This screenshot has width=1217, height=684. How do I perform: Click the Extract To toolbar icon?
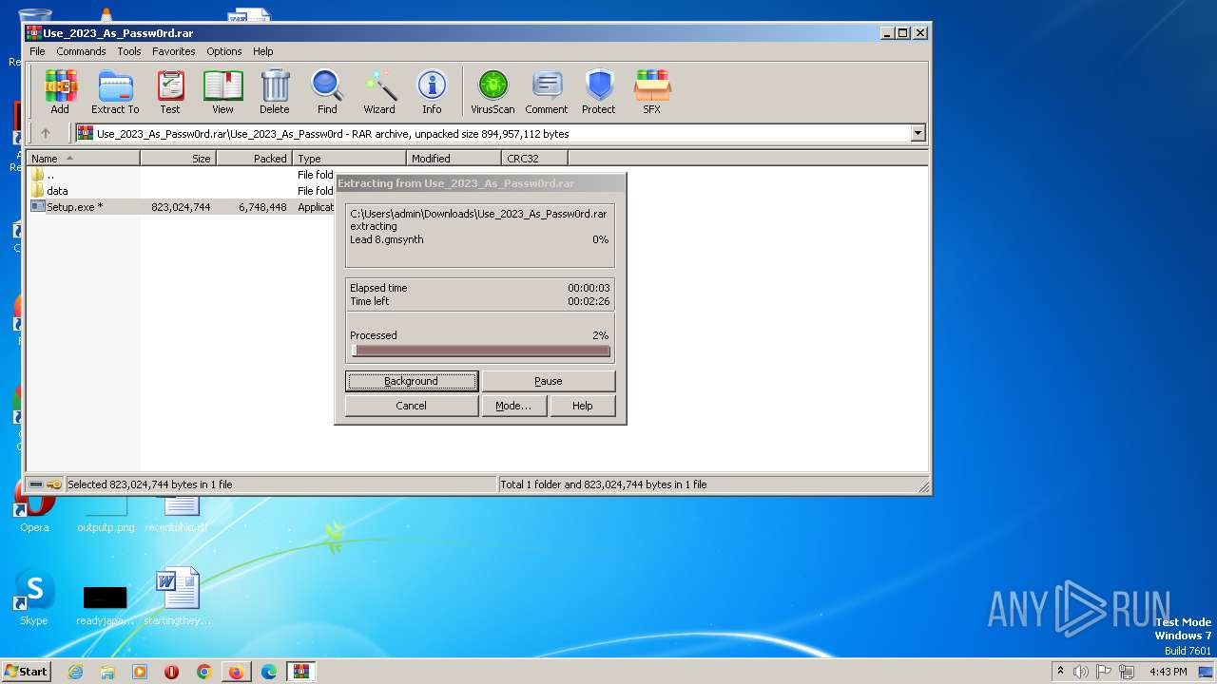115,92
